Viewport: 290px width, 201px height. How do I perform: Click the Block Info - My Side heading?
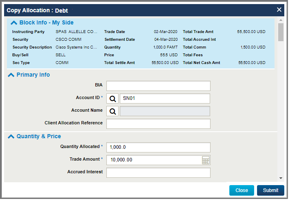coord(46,22)
